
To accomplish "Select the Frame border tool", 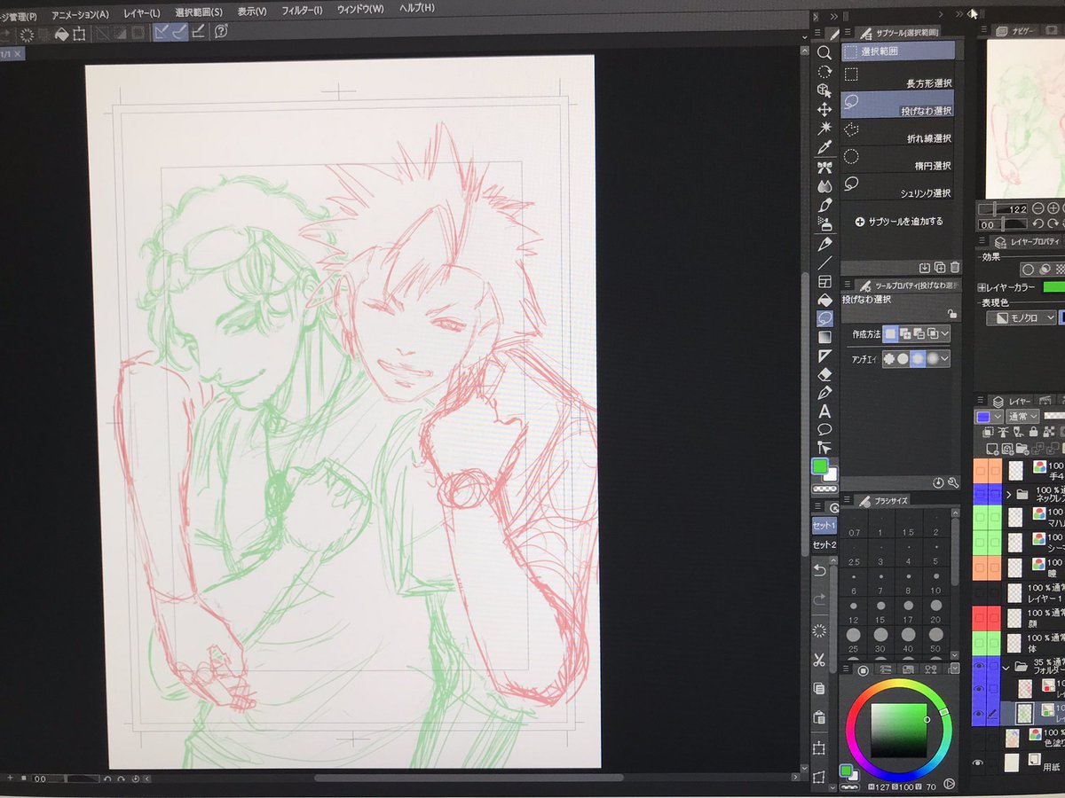I will point(824,281).
